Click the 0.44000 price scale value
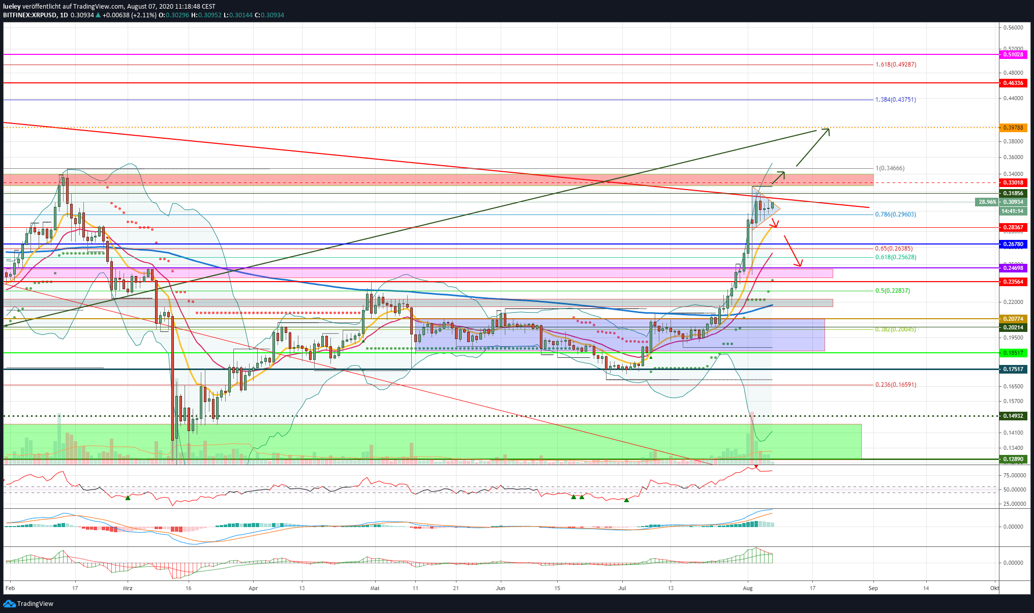Viewport: 1034px width, 613px height. tap(1013, 98)
